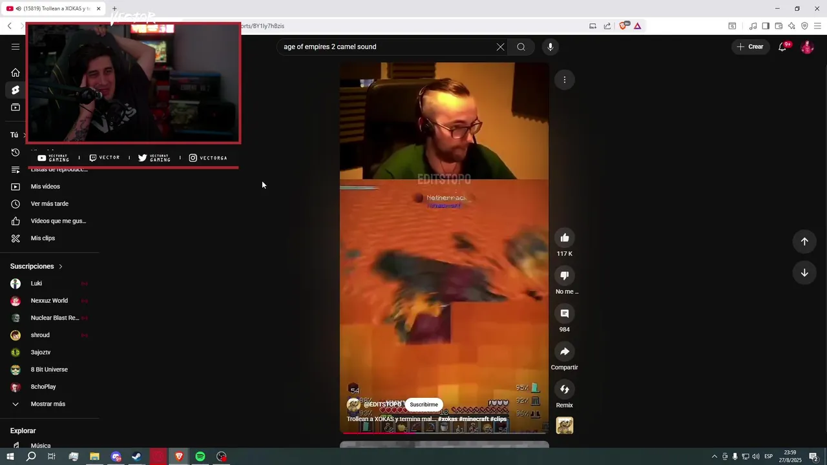
Task: Open the 8 Bit Universe subscription
Action: tap(50, 369)
